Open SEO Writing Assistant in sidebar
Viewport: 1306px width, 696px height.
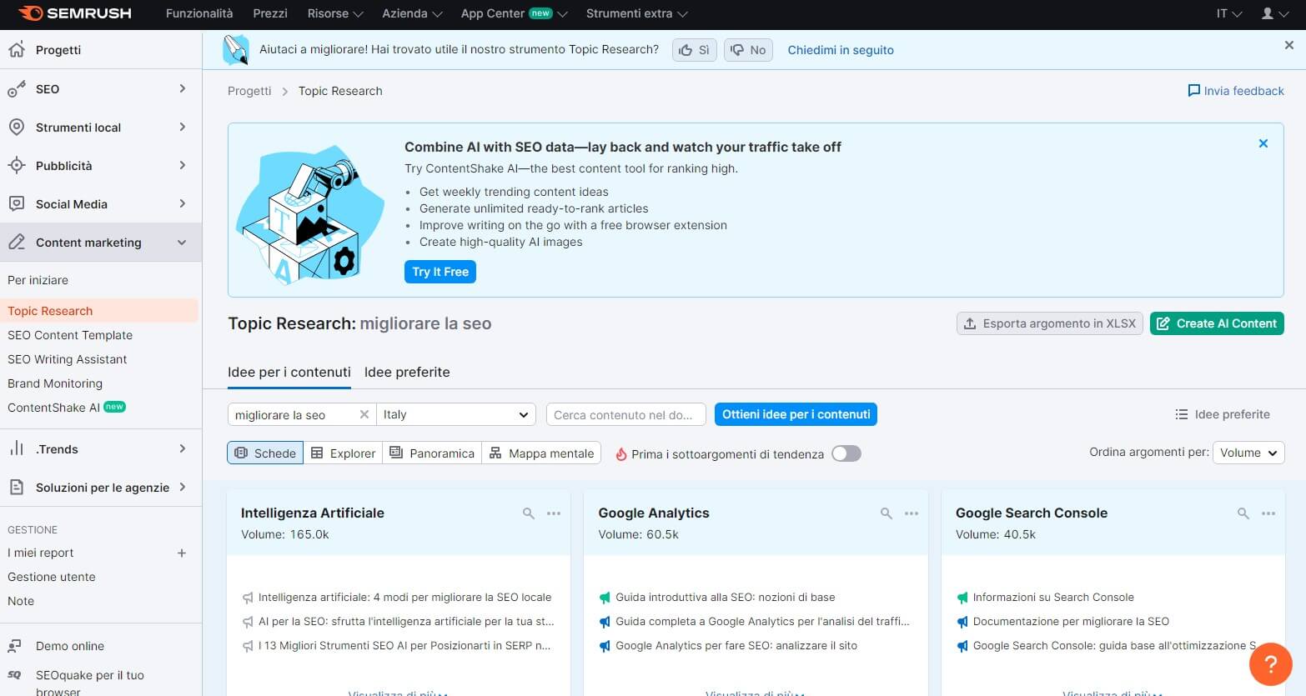click(68, 359)
